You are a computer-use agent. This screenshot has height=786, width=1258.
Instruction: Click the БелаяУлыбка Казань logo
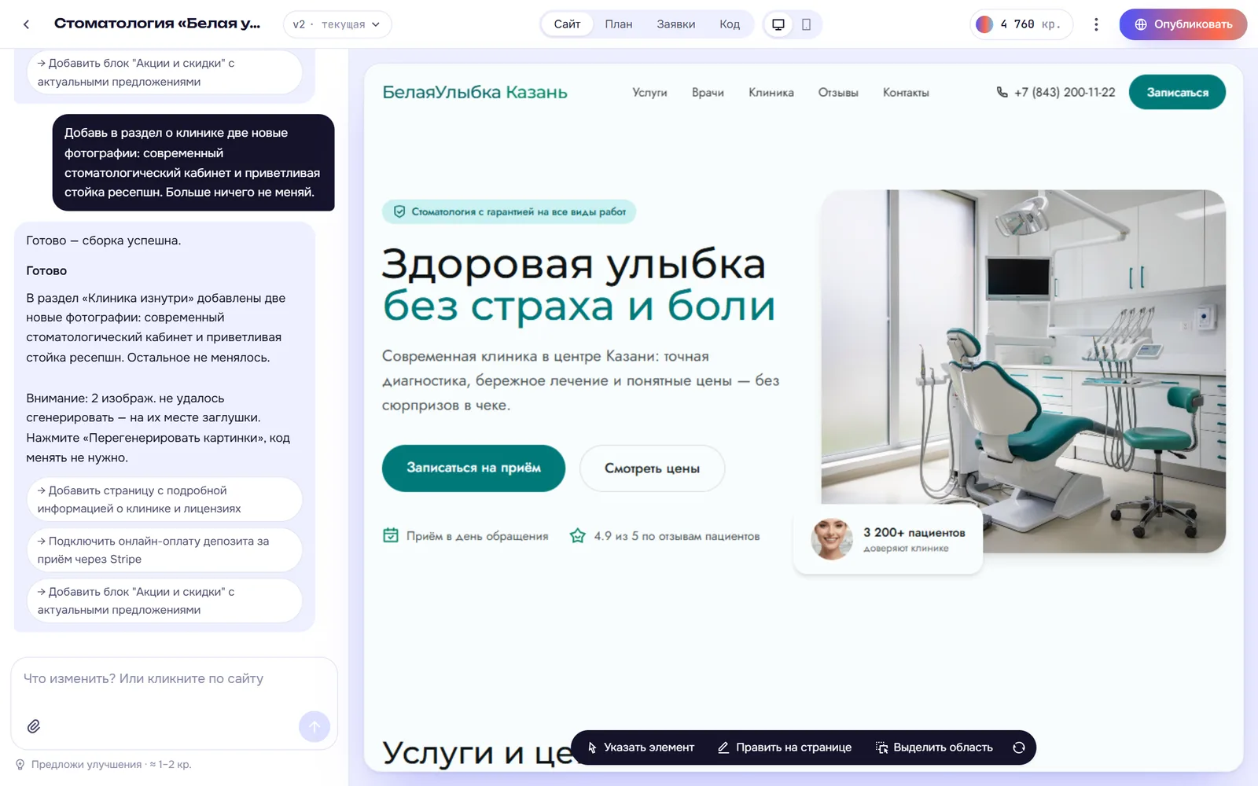(x=475, y=92)
